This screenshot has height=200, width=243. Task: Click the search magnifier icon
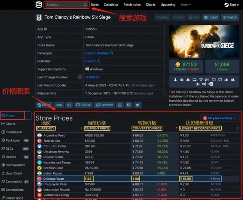pos(85,5)
